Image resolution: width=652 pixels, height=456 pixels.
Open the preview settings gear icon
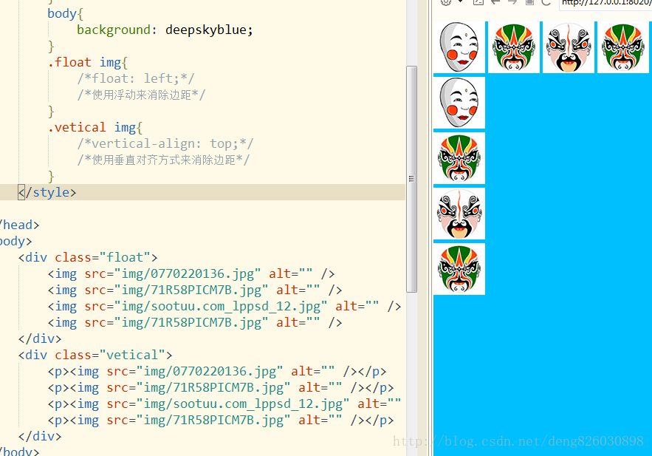click(446, 2)
